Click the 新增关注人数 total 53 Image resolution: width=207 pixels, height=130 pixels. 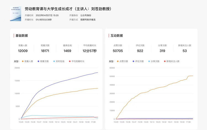pos(185,51)
